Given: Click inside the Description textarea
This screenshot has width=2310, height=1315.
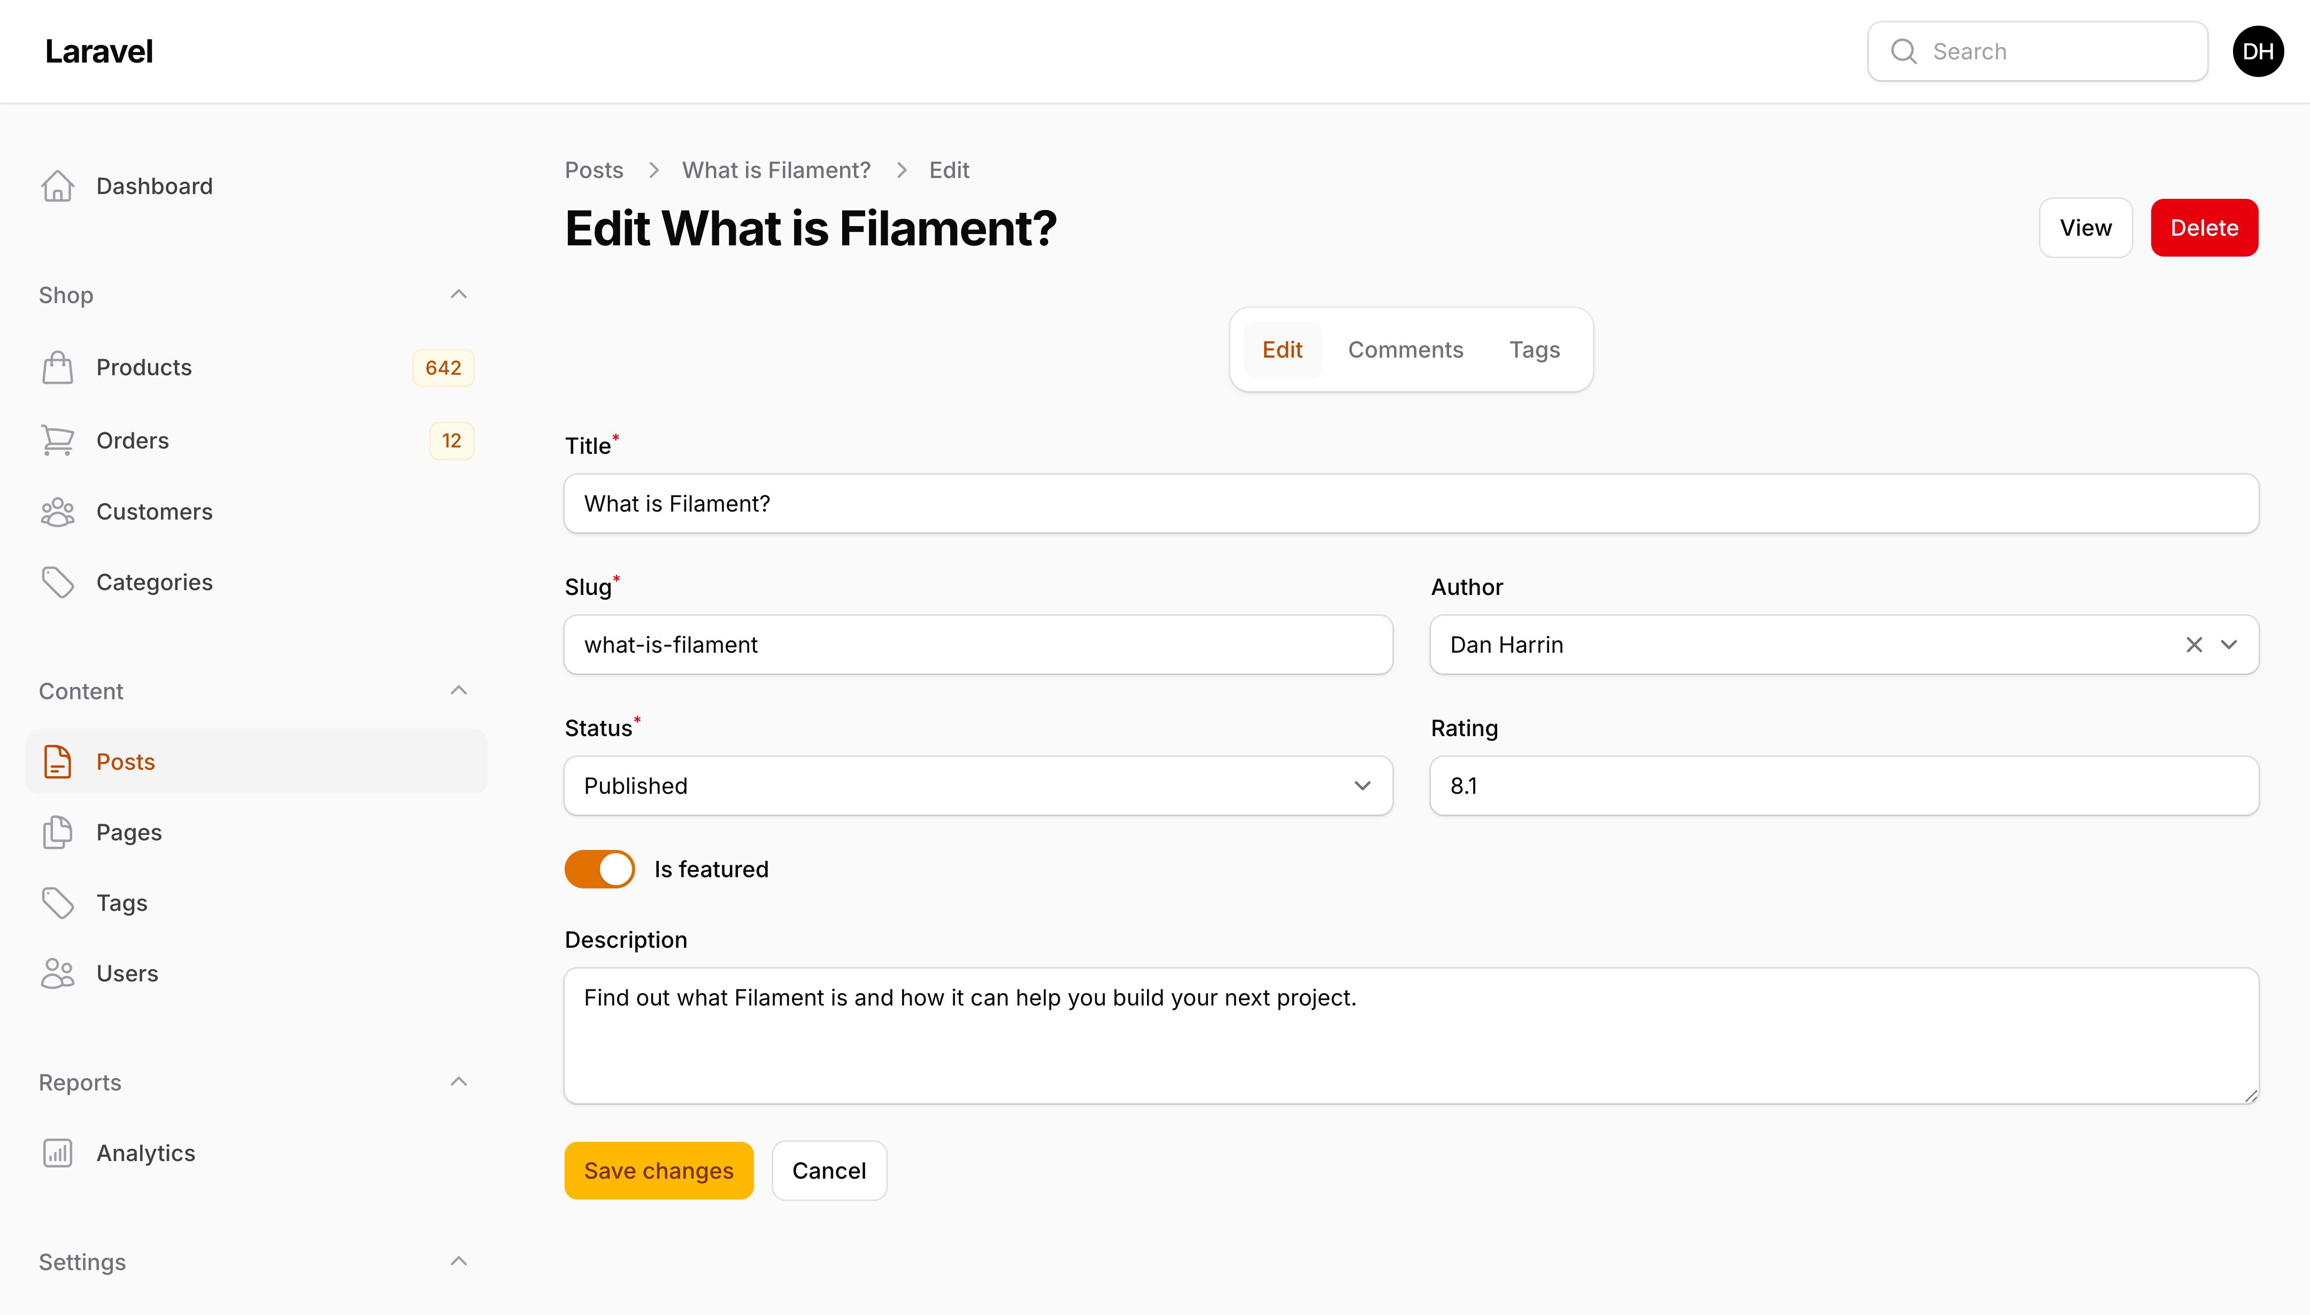Looking at the screenshot, I should pos(1411,1036).
